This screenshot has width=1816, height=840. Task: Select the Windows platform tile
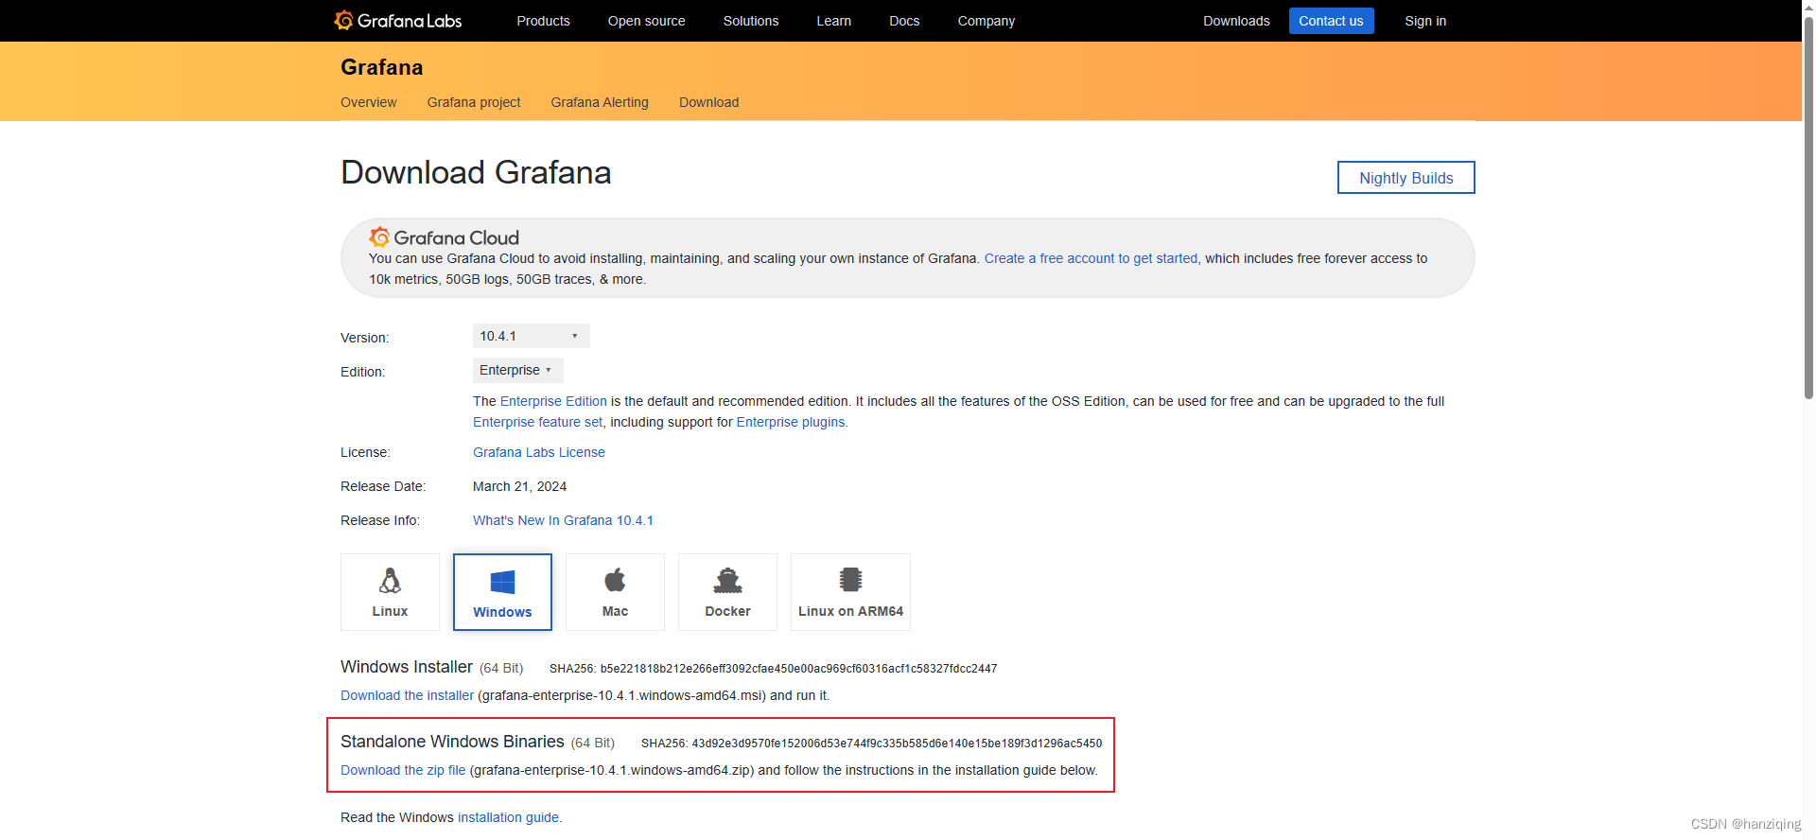tap(502, 592)
